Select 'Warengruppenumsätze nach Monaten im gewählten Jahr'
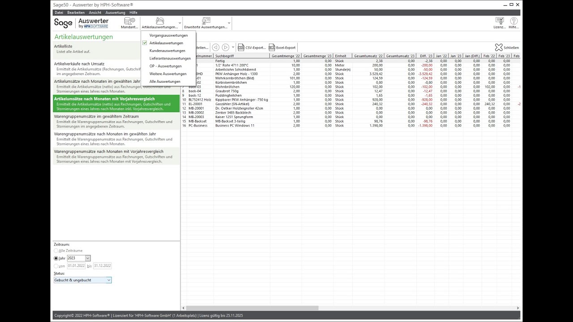 (116, 139)
